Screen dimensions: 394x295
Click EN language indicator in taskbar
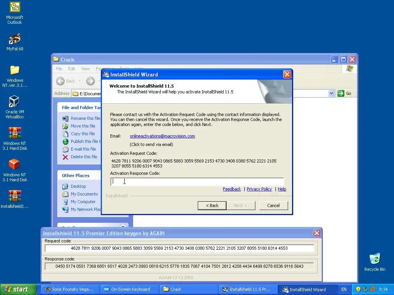[344, 289]
